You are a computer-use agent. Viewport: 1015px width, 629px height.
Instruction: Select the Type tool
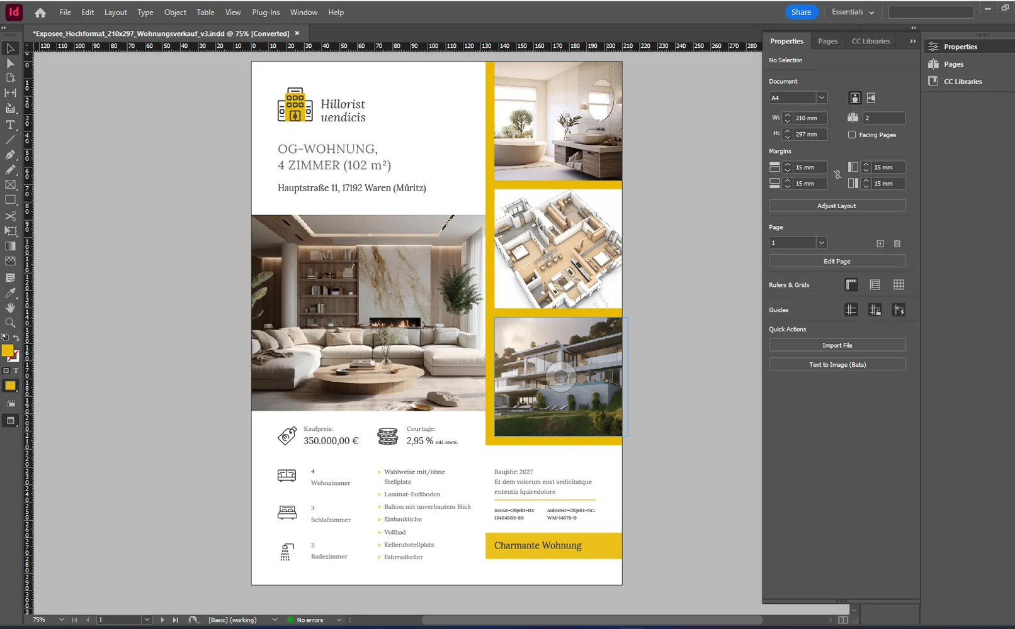(x=10, y=125)
